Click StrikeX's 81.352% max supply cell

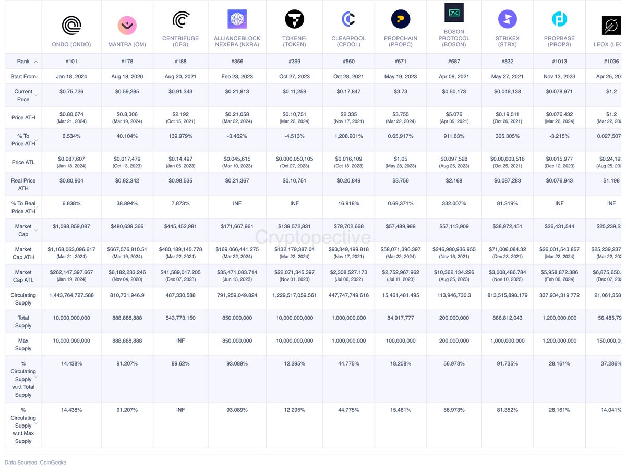[x=507, y=410]
